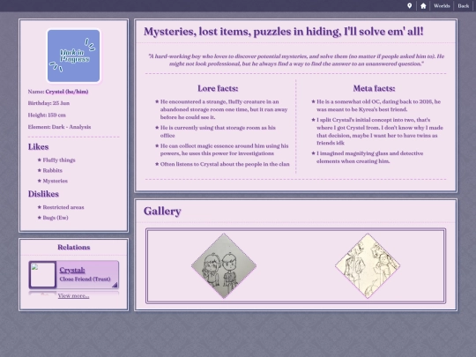The width and height of the screenshot is (476, 357).
Task: Click the Close Friend (Trust) label
Action: (x=85, y=279)
